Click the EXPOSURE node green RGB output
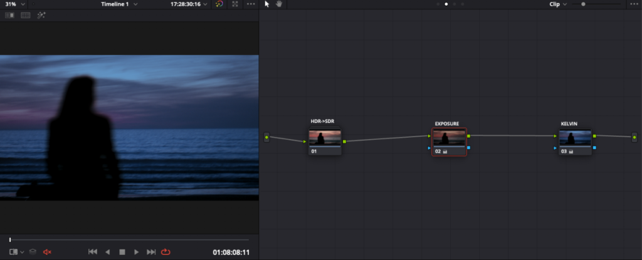Viewport: 642px width, 260px height. [468, 135]
